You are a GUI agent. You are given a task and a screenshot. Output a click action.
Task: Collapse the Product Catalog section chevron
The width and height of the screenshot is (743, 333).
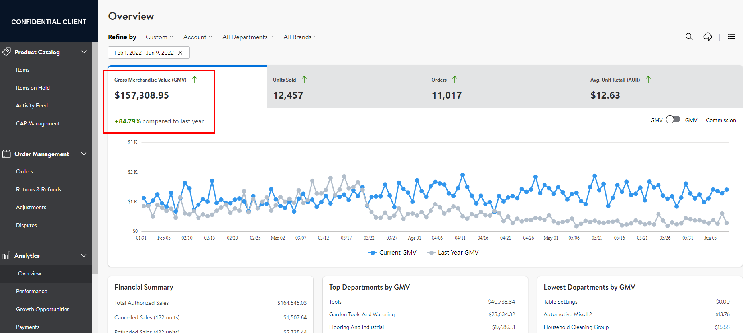point(84,52)
